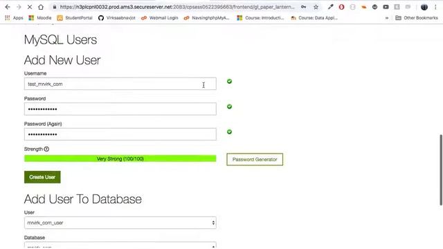
Task: Open the user profile avatar
Action: (424, 7)
